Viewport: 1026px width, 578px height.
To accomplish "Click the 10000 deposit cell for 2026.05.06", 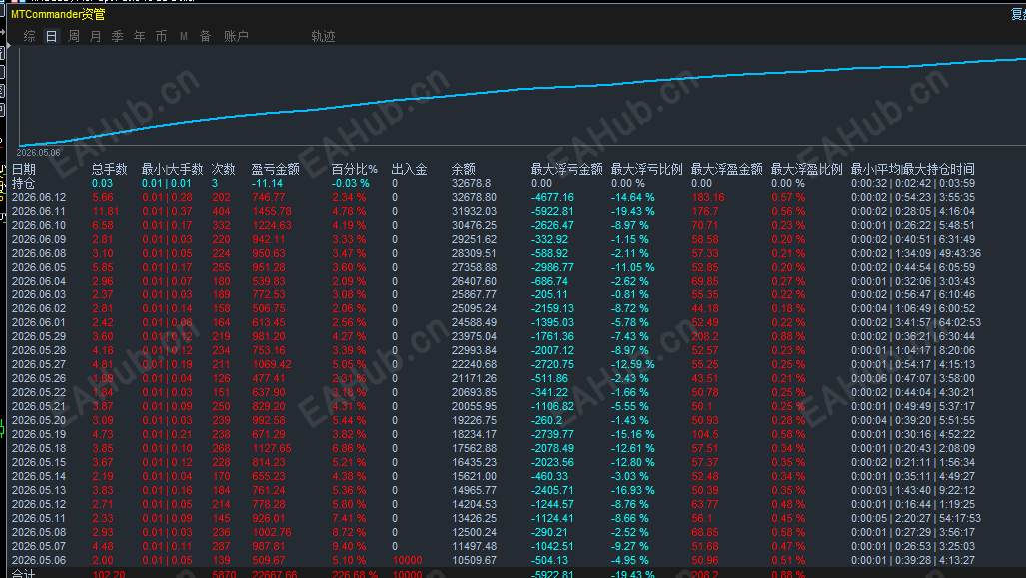I will pos(407,560).
